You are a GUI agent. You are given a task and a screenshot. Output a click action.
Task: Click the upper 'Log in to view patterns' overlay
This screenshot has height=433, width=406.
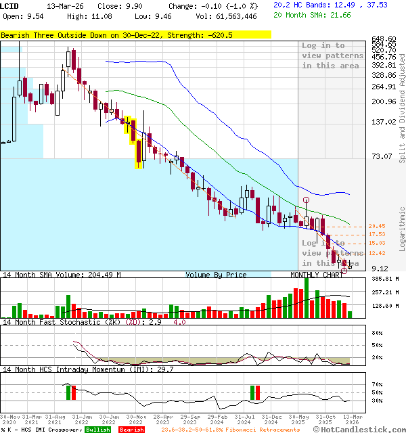pyautogui.click(x=332, y=55)
